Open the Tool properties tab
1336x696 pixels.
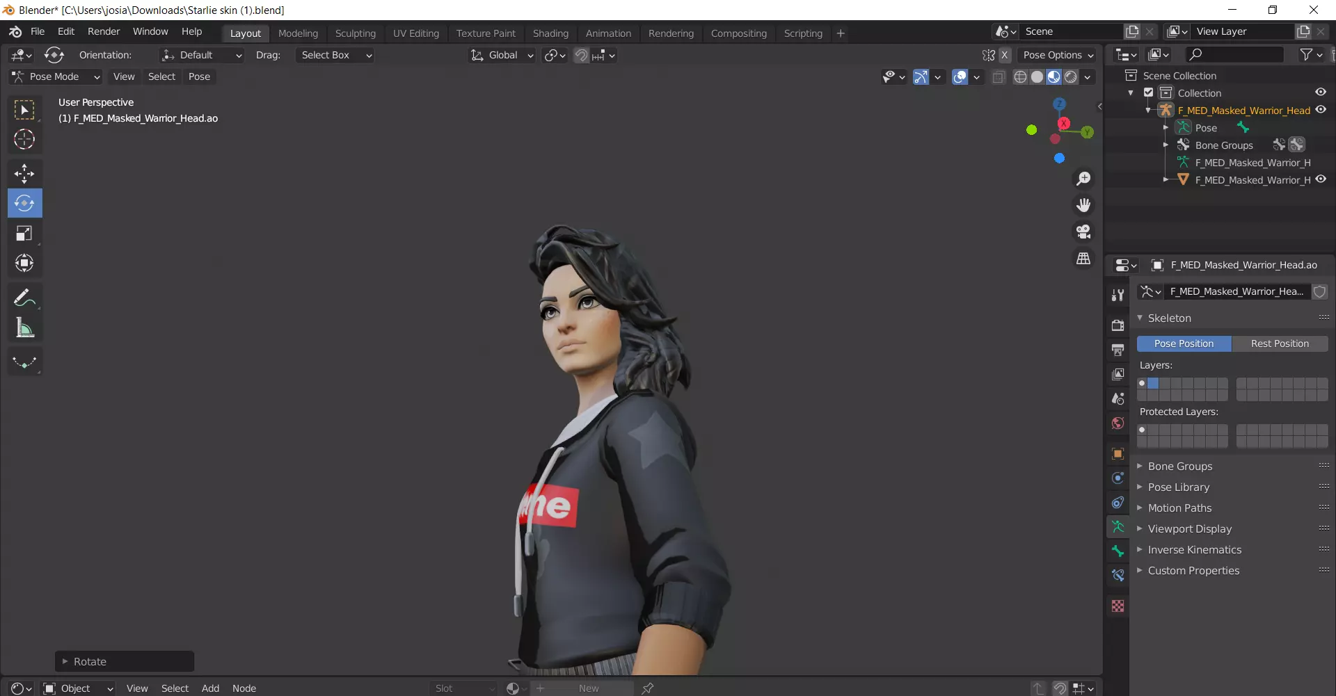[x=1118, y=295]
